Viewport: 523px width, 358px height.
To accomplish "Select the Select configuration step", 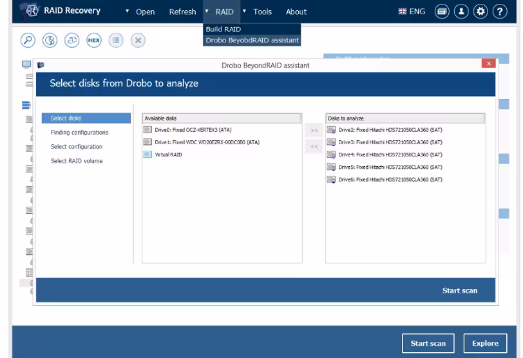I will point(77,147).
